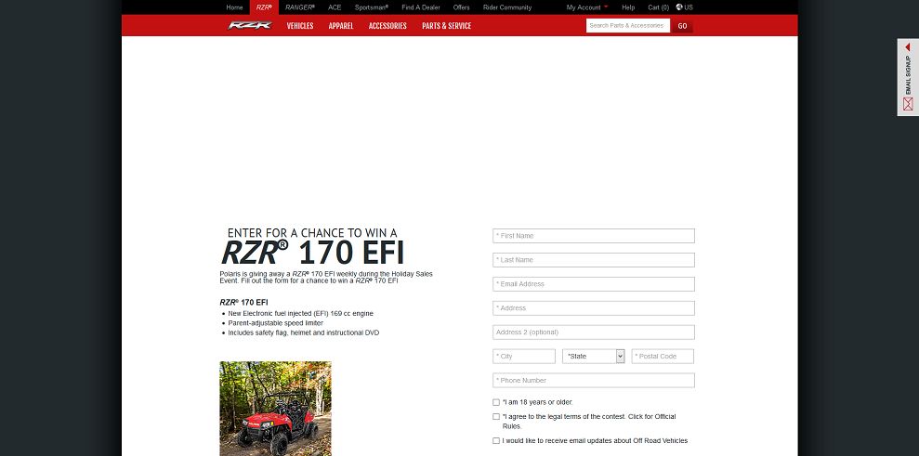Click 'Parent-adjustable speed limiter' bullet text
The height and width of the screenshot is (456, 919).
(x=275, y=323)
